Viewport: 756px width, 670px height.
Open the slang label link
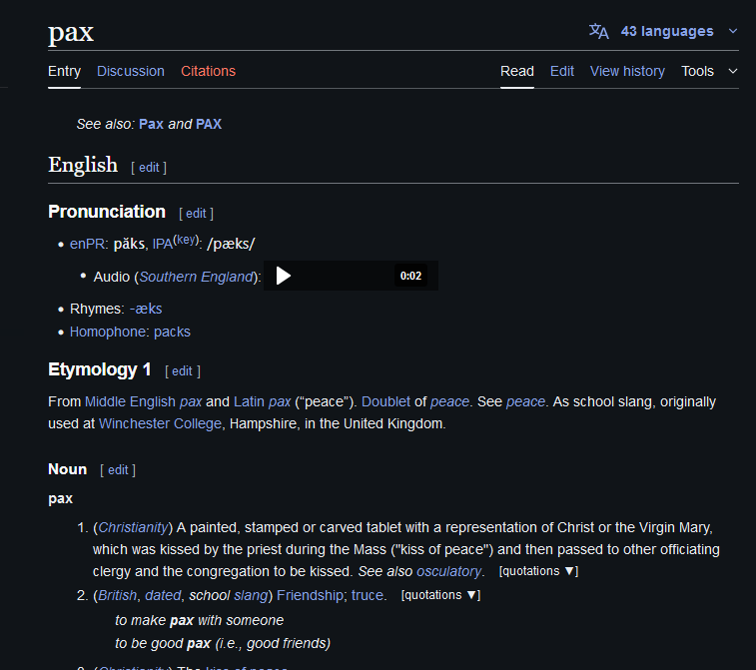point(251,596)
